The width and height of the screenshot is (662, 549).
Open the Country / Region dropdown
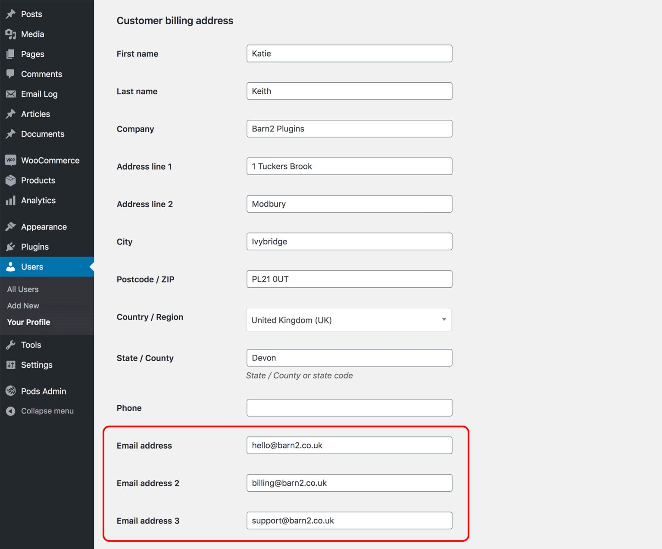pyautogui.click(x=349, y=320)
